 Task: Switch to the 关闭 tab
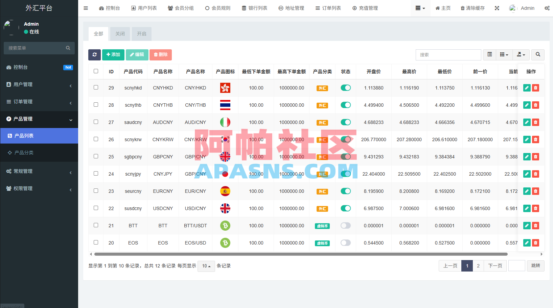(120, 34)
